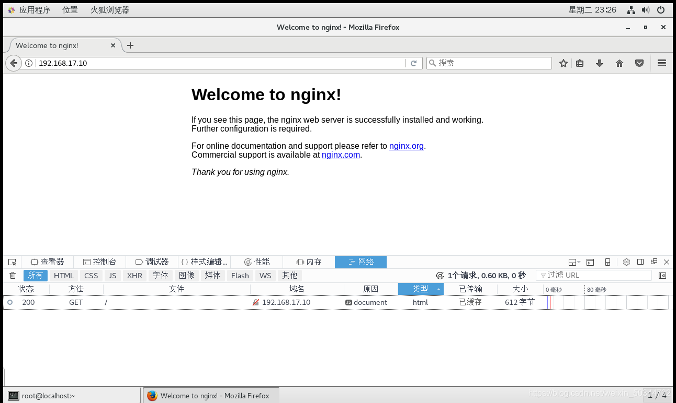Screen dimensions: 676x403
Task: Go back with the browser back arrow
Action: coord(14,63)
